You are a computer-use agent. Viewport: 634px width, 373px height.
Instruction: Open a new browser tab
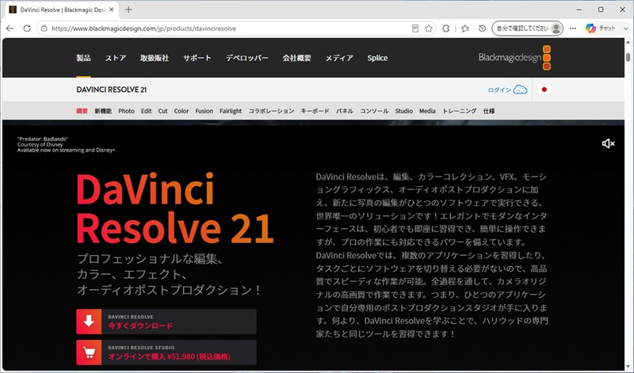tap(128, 10)
